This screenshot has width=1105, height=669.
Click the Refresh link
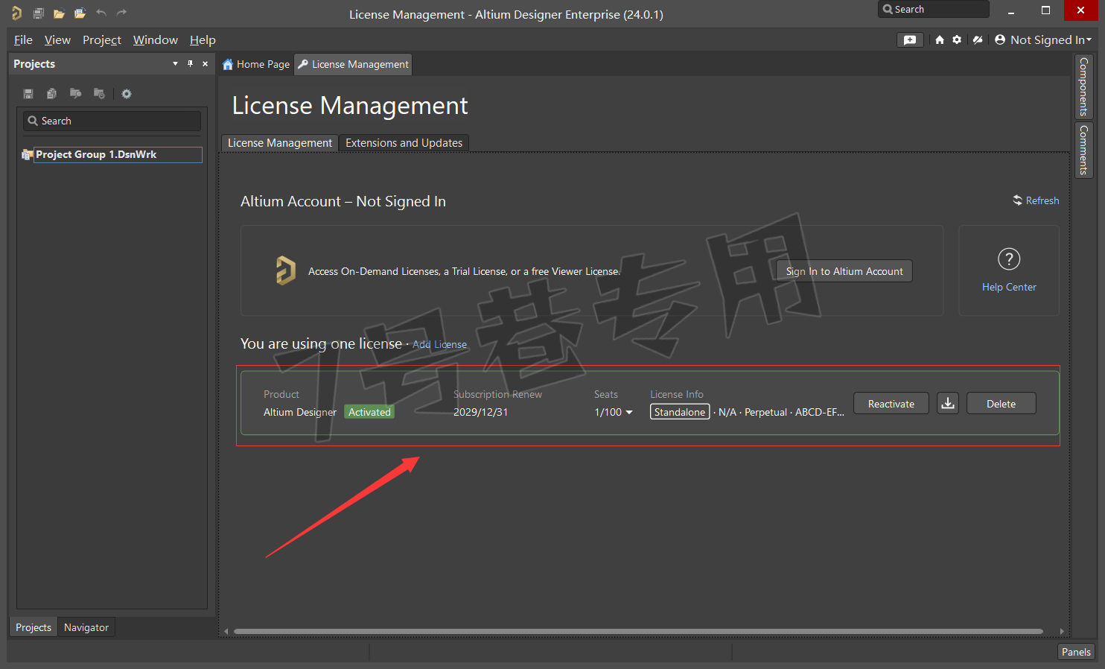pyautogui.click(x=1036, y=200)
